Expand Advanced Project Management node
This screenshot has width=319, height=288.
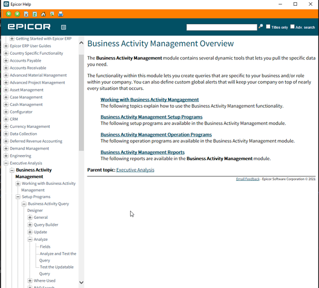point(6,82)
